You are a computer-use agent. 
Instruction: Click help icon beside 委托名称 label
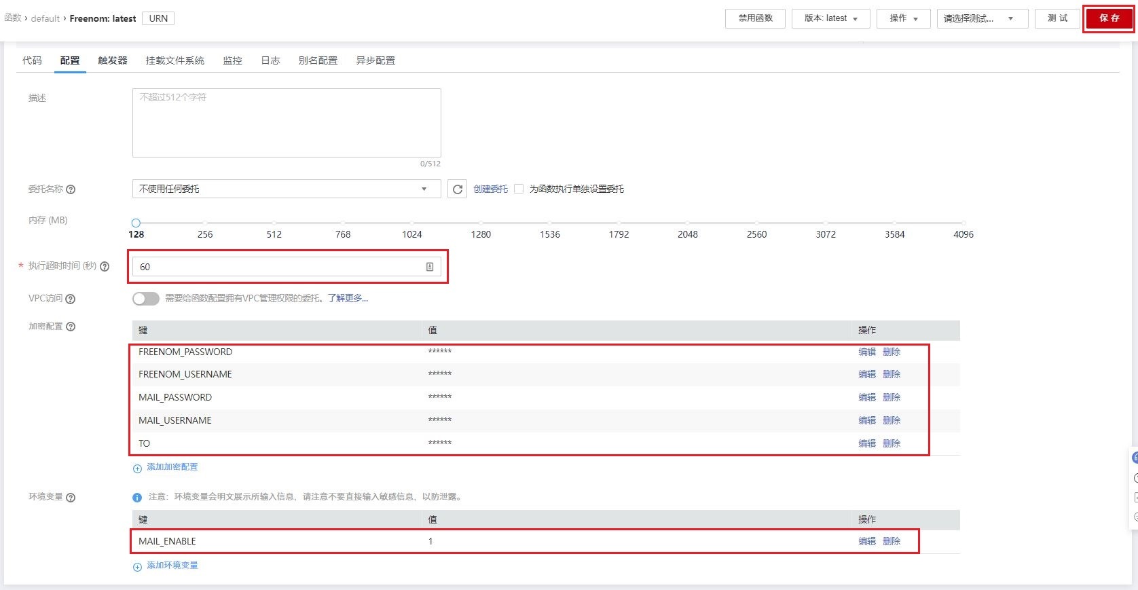(x=71, y=189)
